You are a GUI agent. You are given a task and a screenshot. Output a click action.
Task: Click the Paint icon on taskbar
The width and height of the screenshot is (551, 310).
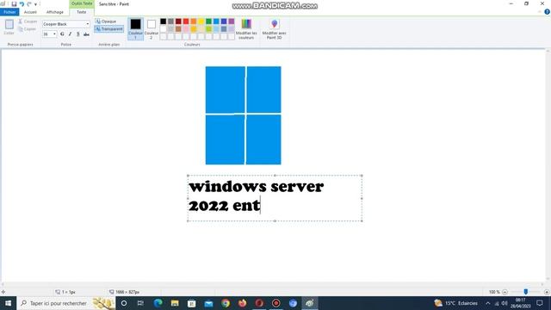(x=310, y=303)
